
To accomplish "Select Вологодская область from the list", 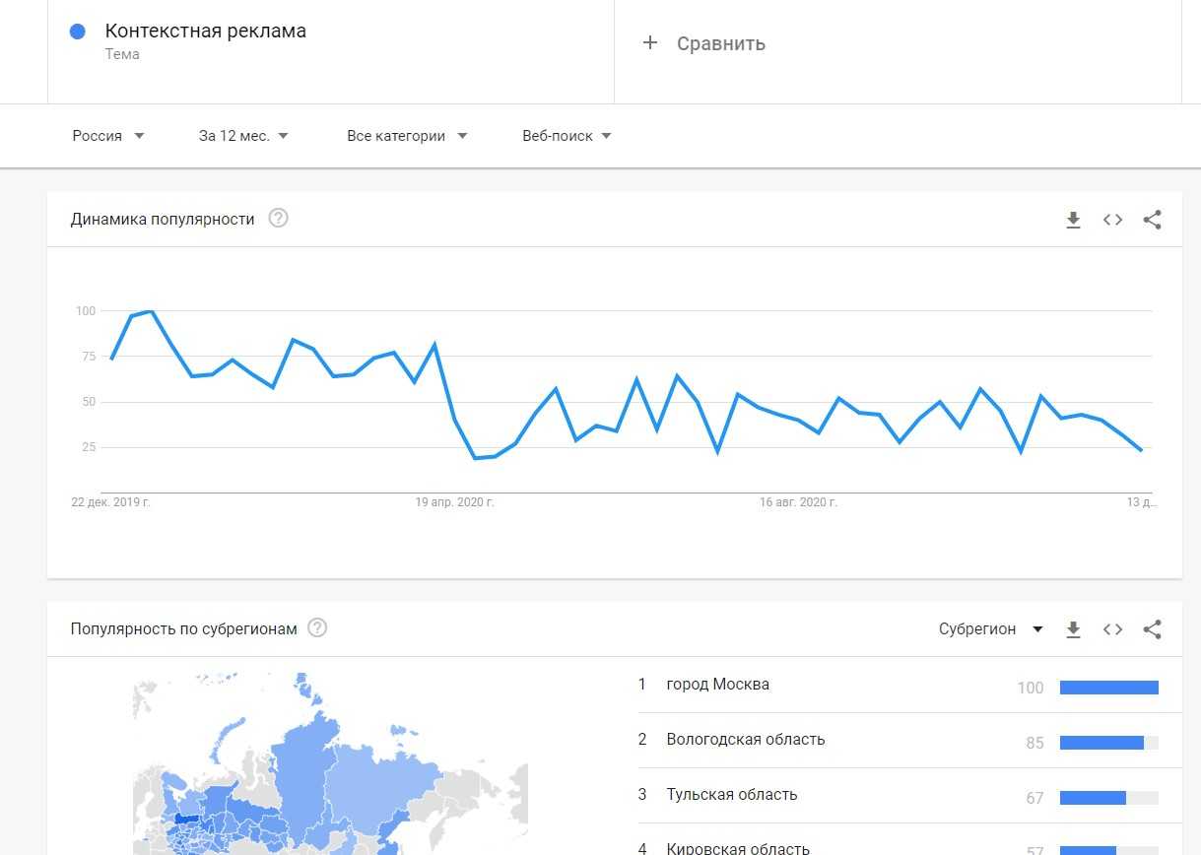I will tap(745, 740).
